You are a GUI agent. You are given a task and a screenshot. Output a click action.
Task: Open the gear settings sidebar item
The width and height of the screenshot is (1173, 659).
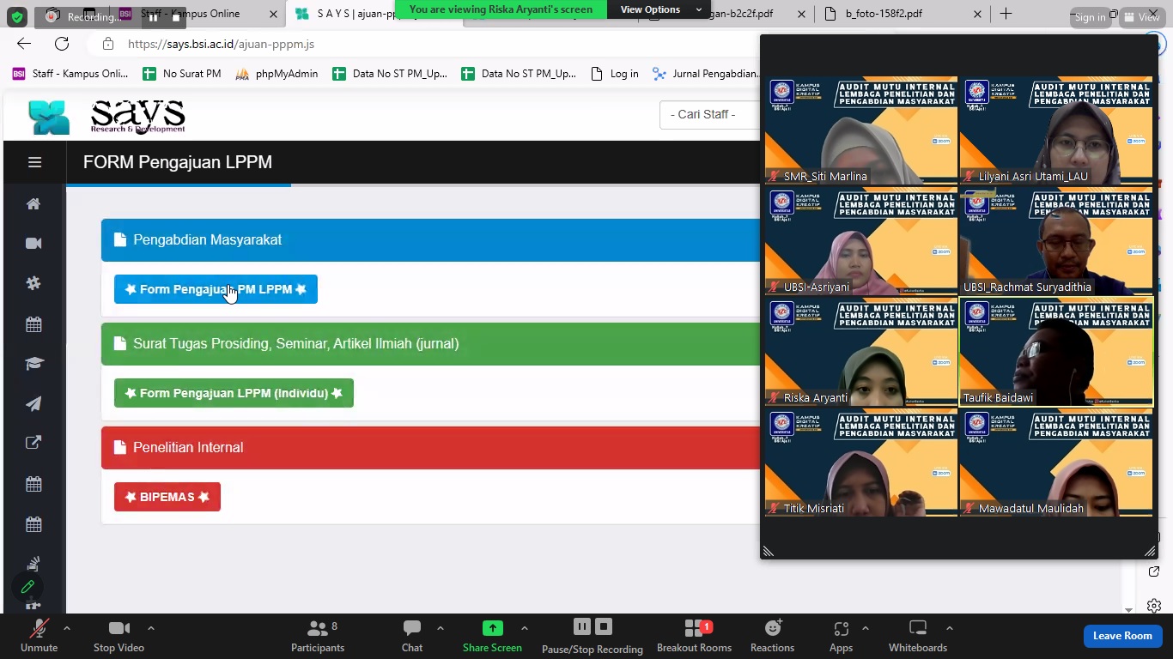coord(33,283)
